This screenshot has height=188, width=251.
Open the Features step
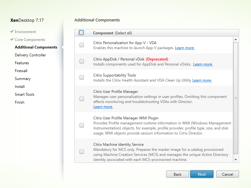(22, 63)
